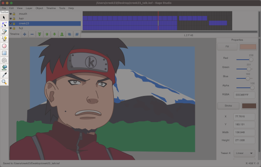Click the Fill button in Properties

(227, 47)
